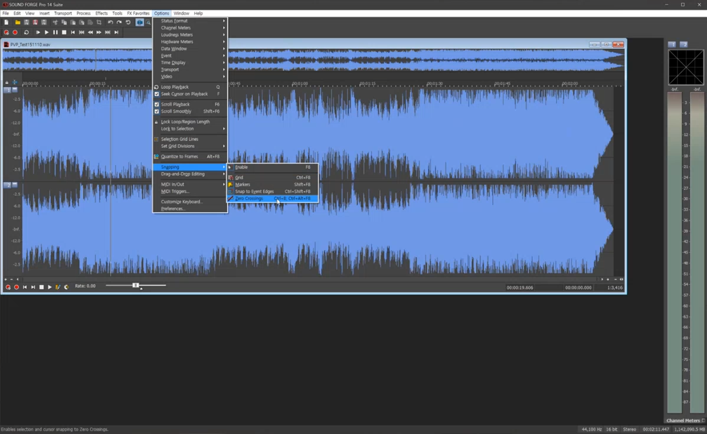Click Stop in the data window transport
The width and height of the screenshot is (707, 434).
[x=41, y=287]
